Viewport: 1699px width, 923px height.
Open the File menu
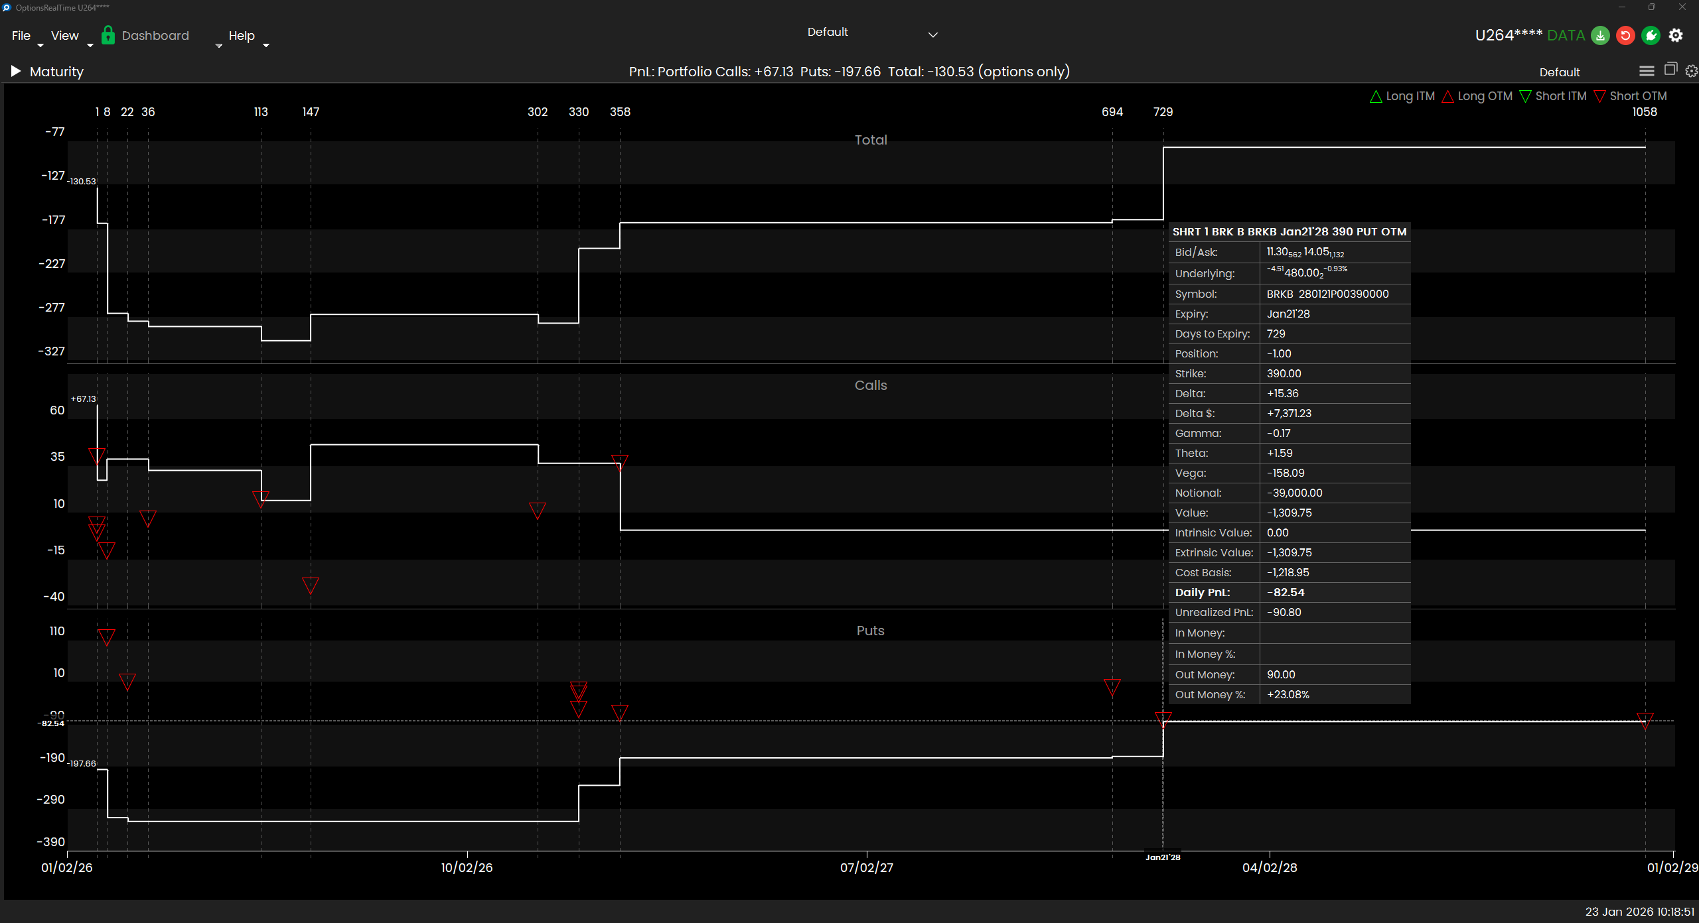(21, 36)
